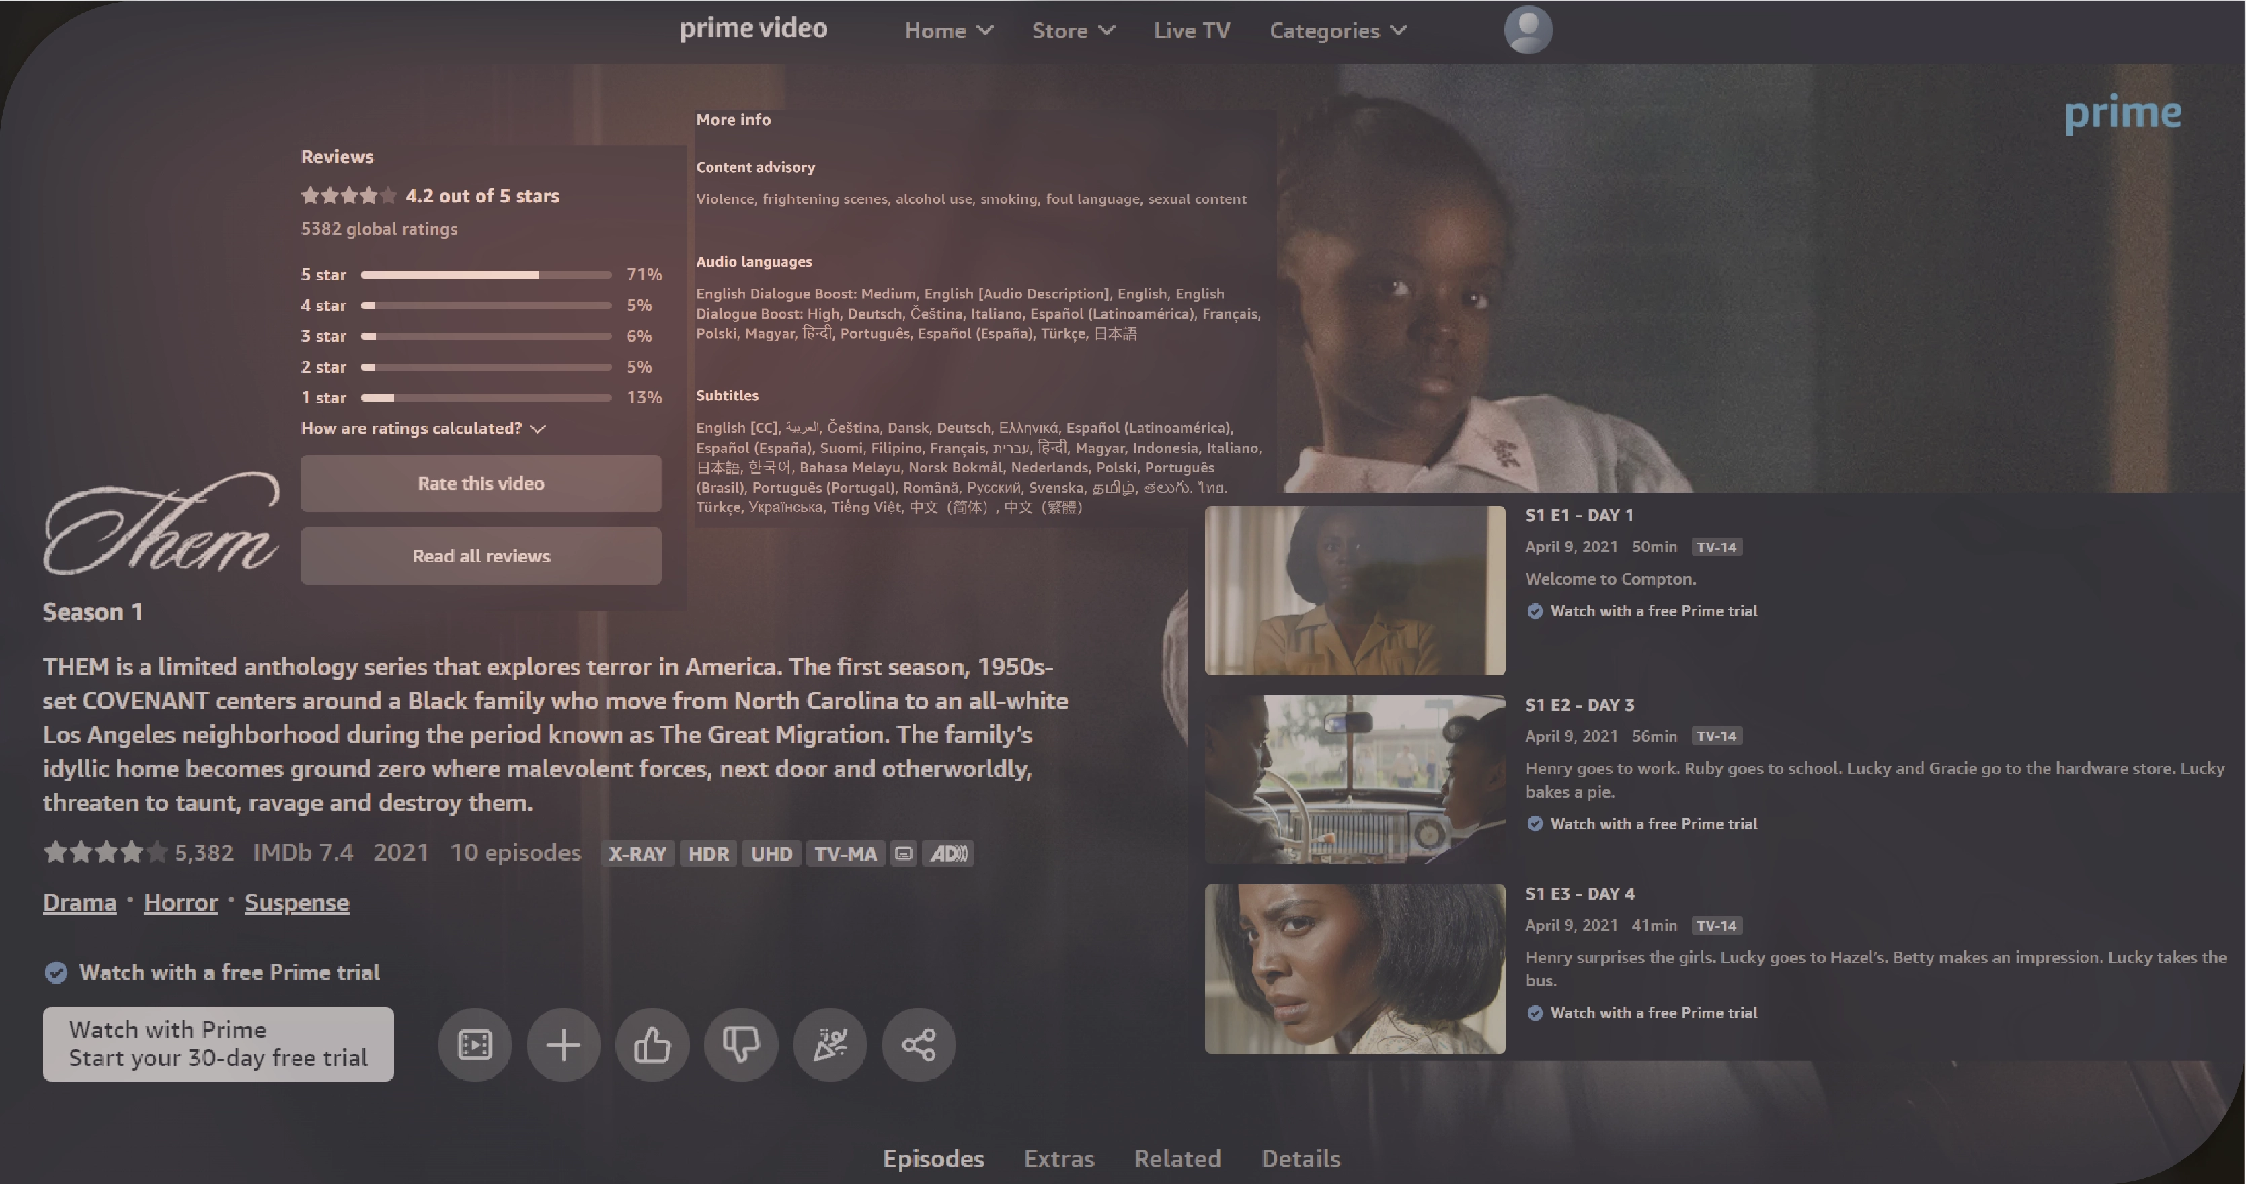Image resolution: width=2246 pixels, height=1184 pixels.
Task: Click the X-RAY icon badge
Action: pos(635,855)
